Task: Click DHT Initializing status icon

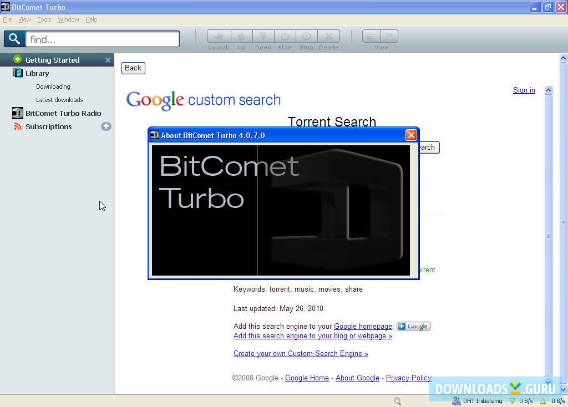Action: point(456,401)
